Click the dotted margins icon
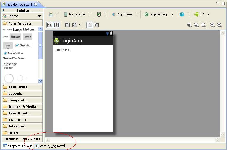Viewport: 227px width, 150px height. (x=67, y=25)
